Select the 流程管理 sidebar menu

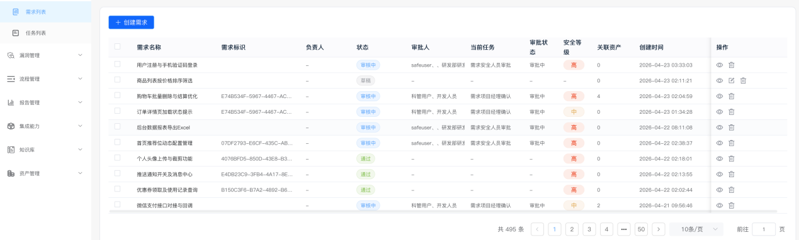tap(45, 79)
